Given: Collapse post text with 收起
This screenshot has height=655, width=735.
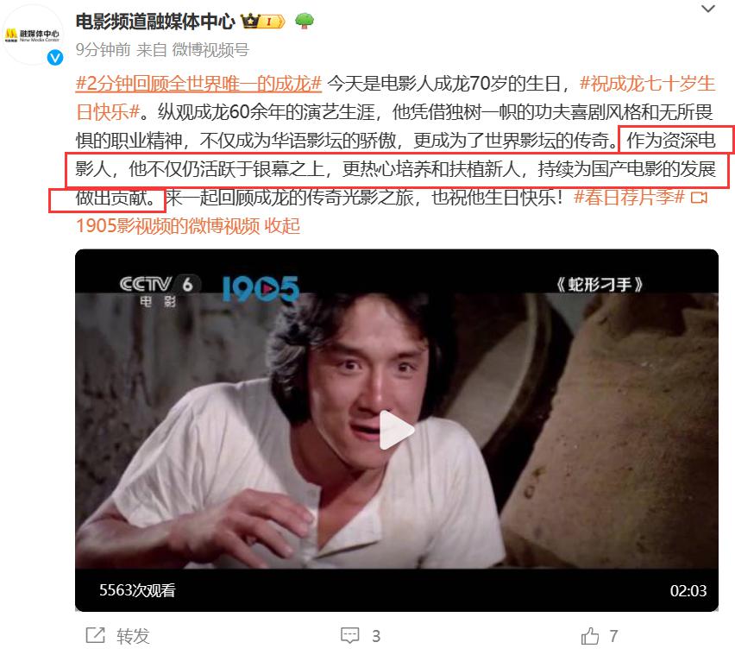Looking at the screenshot, I should [x=282, y=226].
